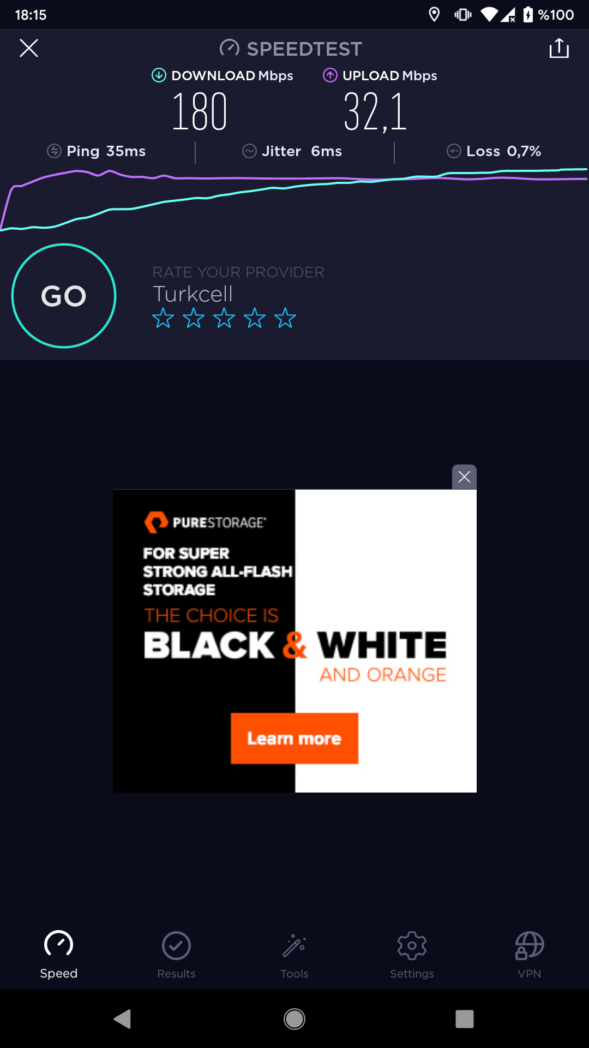Select the Speed gauge tab
Screen dimensions: 589x1048
[58, 955]
